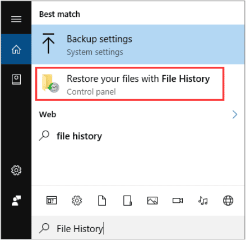
Task: Filter results by Folders icon
Action: point(127,201)
